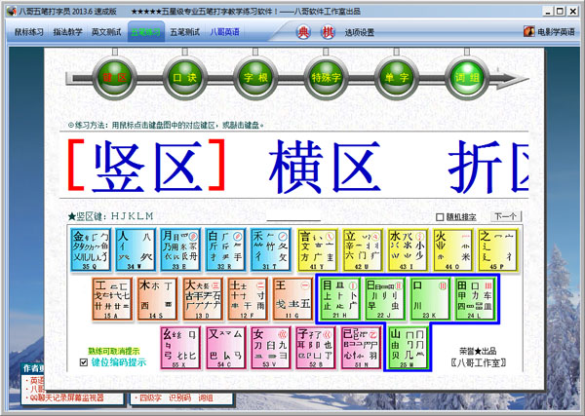585x416 pixels.
Task: Select the 键区 green stage button
Action: (x=114, y=78)
